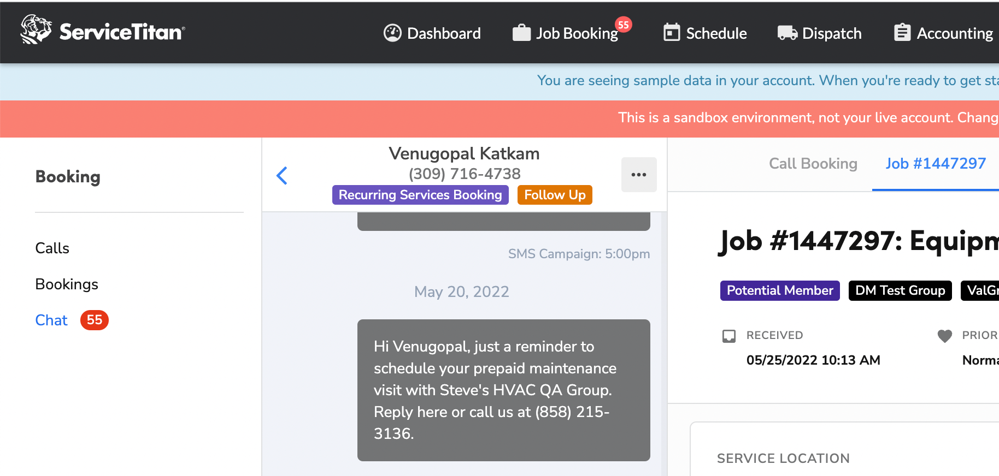The width and height of the screenshot is (999, 476).
Task: Click the Booking sidebar heading
Action: pos(68,177)
